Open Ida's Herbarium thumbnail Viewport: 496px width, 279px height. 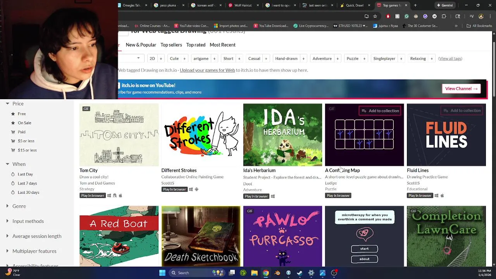point(282,135)
